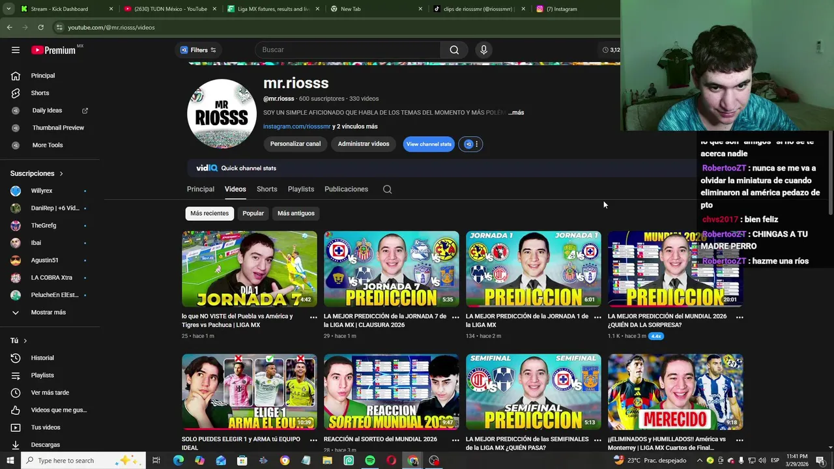The height and width of the screenshot is (469, 834).
Task: Open Historial in sidebar
Action: 42,358
